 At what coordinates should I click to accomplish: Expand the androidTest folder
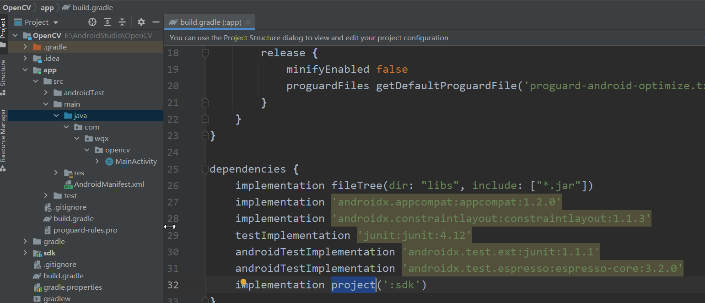[46, 93]
